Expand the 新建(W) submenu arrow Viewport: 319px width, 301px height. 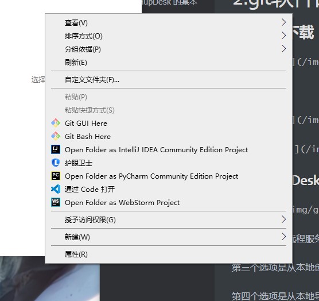284,237
